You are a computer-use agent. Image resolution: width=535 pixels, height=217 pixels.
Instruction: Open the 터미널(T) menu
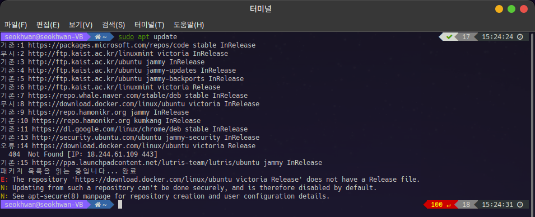point(149,25)
